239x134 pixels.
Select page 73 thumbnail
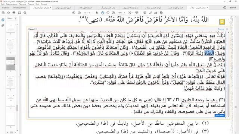click(x=10, y=63)
